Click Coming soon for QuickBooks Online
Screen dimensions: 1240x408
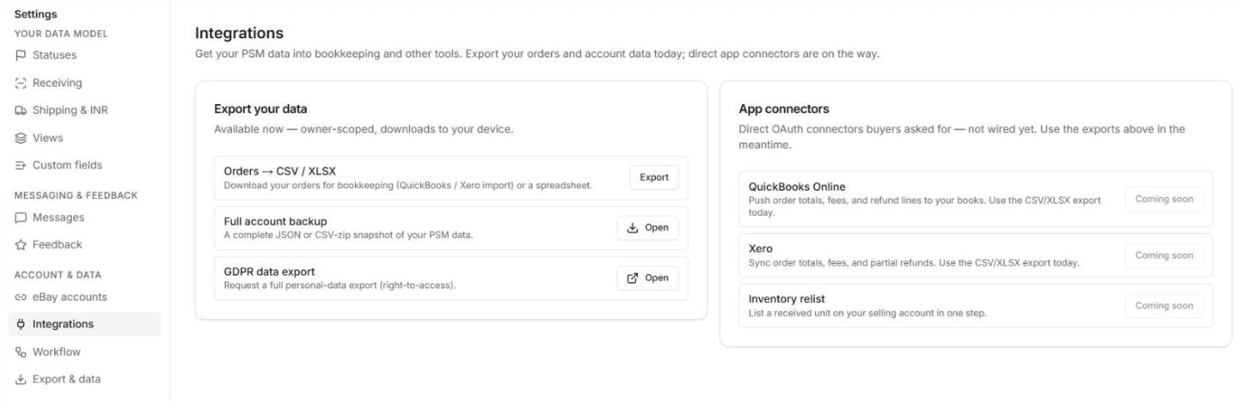pyautogui.click(x=1164, y=200)
